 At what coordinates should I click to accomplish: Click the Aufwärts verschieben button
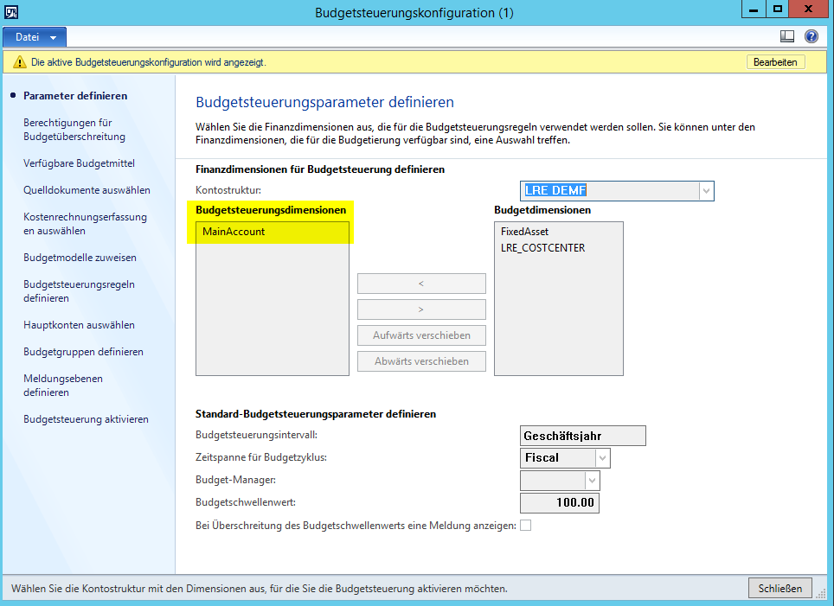(x=421, y=335)
